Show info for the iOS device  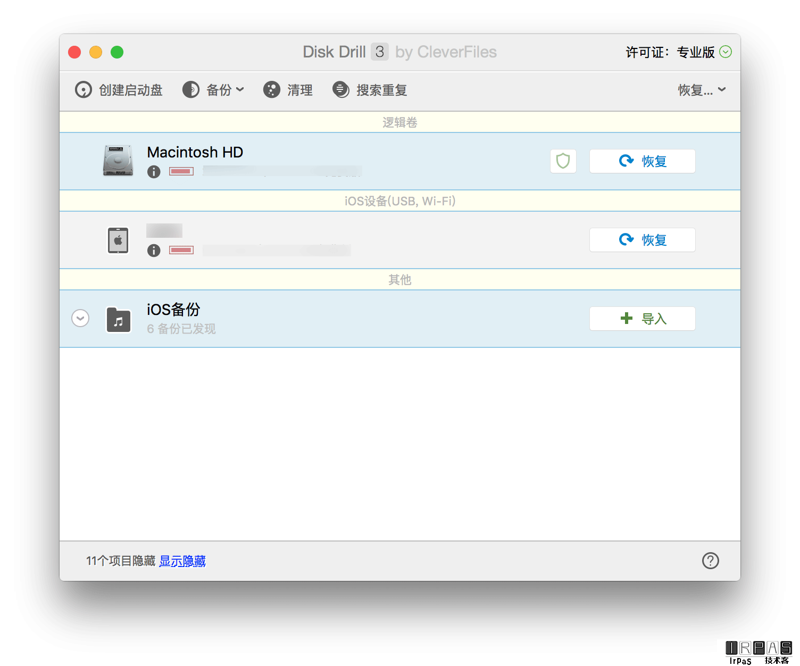coord(154,251)
